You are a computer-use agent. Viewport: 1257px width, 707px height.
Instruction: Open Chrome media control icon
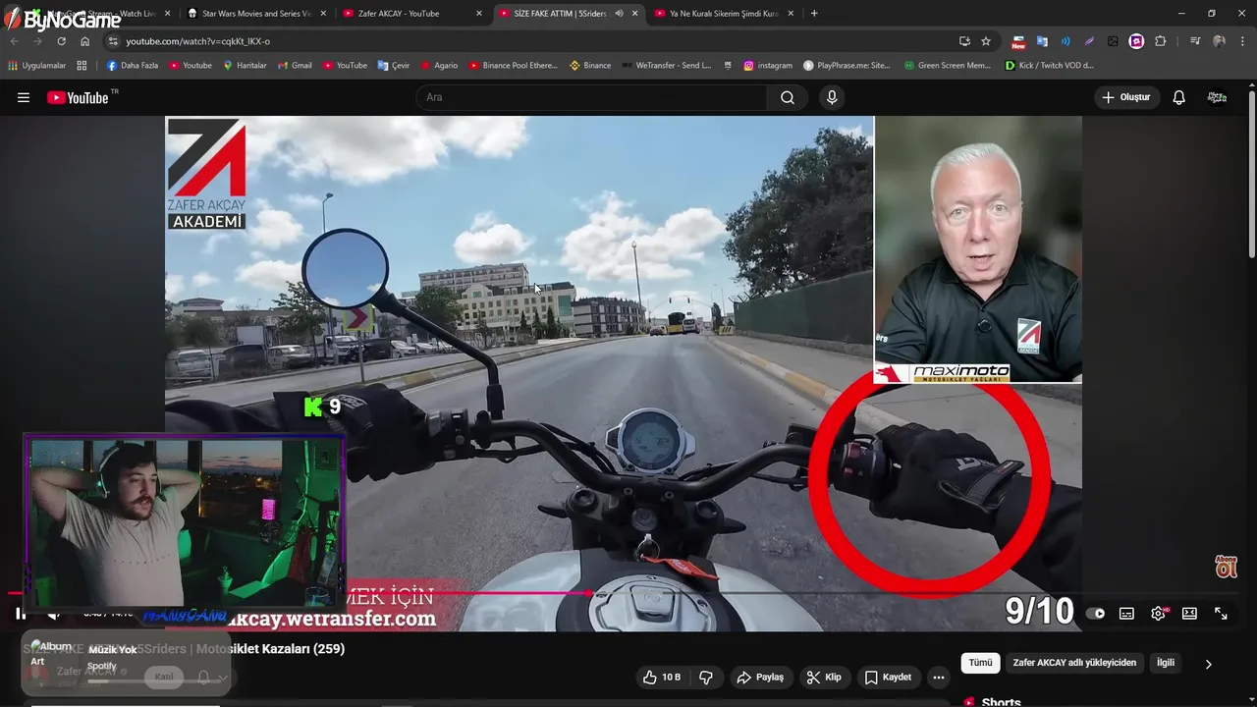pyautogui.click(x=1195, y=41)
